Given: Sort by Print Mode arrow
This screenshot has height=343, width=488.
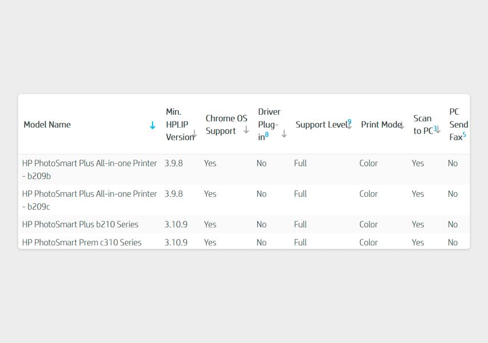Looking at the screenshot, I should click(402, 126).
